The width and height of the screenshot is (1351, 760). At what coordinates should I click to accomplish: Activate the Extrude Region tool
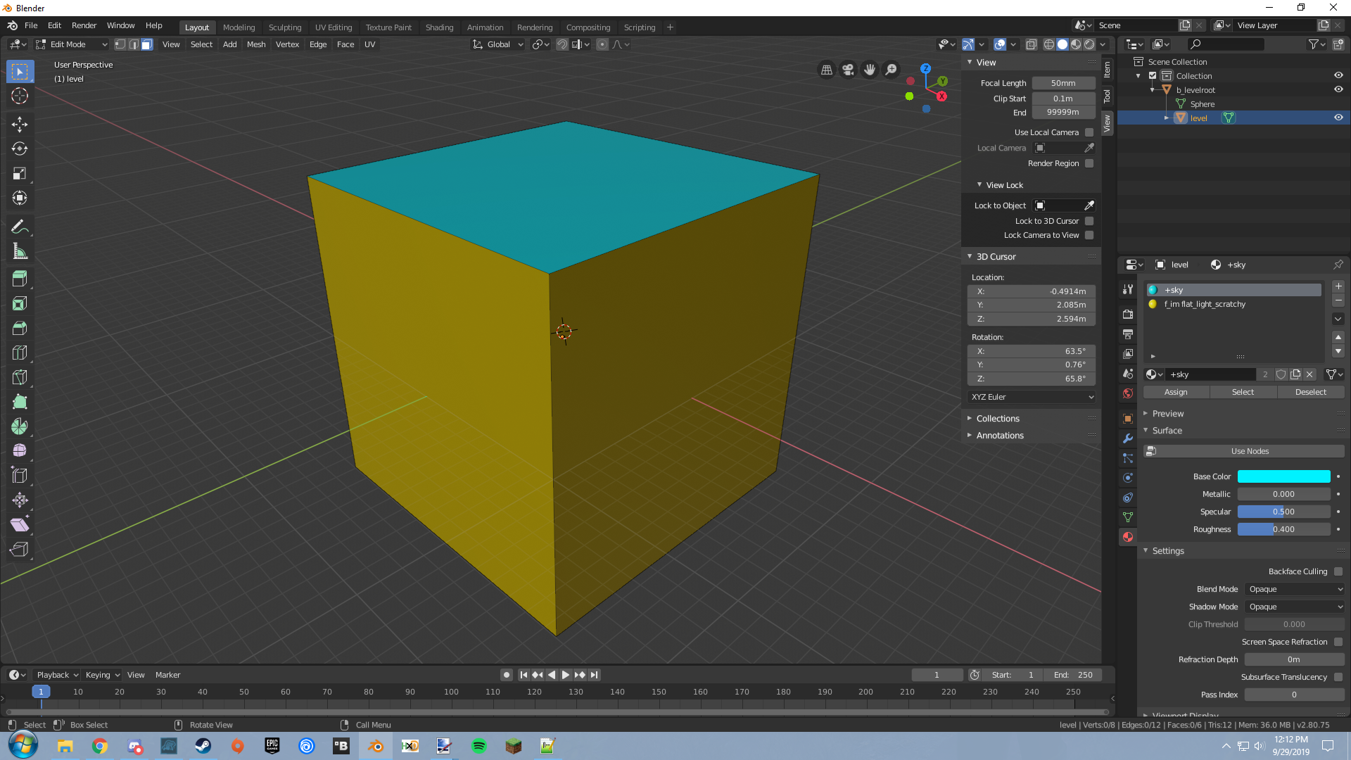tap(19, 277)
